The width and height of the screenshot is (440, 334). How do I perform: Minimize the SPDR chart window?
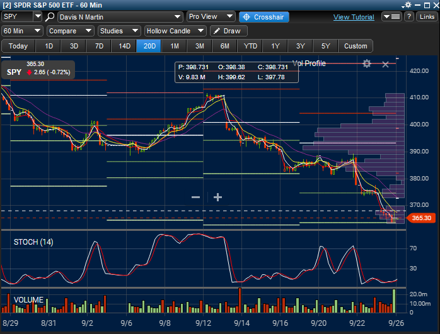pos(417,5)
